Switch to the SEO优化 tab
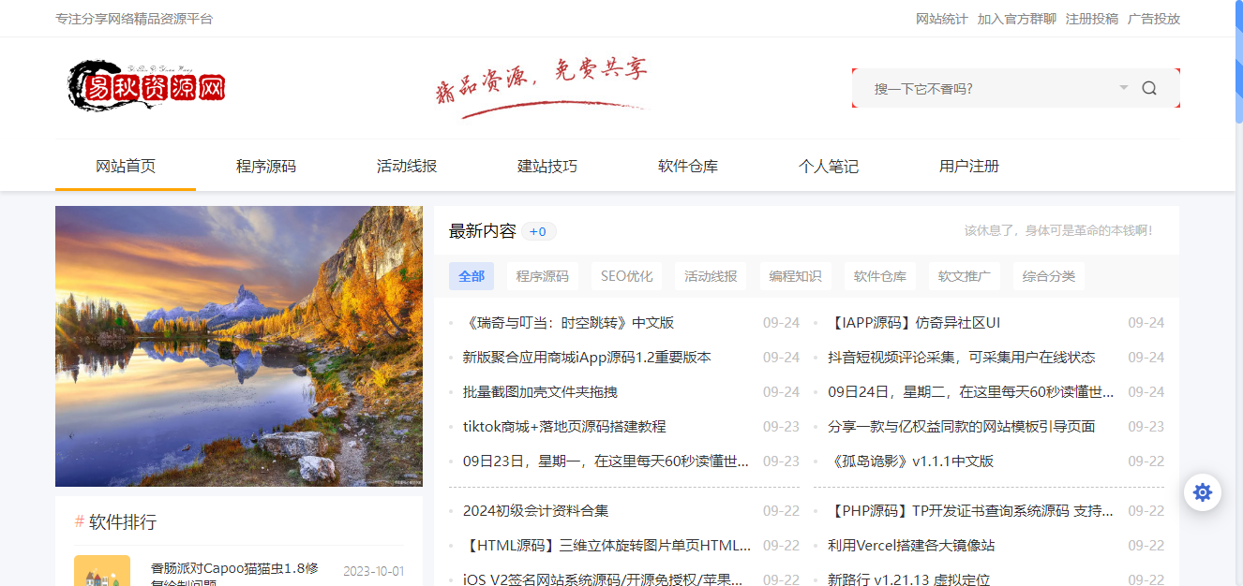This screenshot has height=586, width=1243. pyautogui.click(x=626, y=276)
